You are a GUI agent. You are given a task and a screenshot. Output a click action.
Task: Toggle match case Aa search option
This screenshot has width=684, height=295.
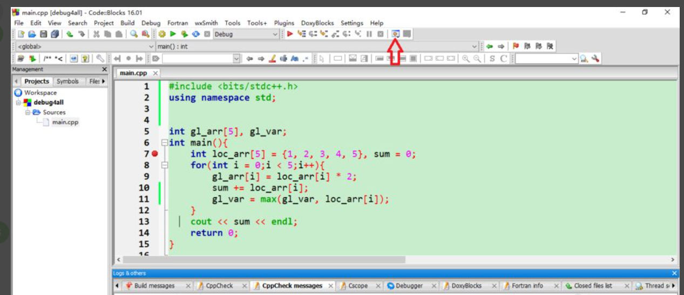tap(294, 58)
